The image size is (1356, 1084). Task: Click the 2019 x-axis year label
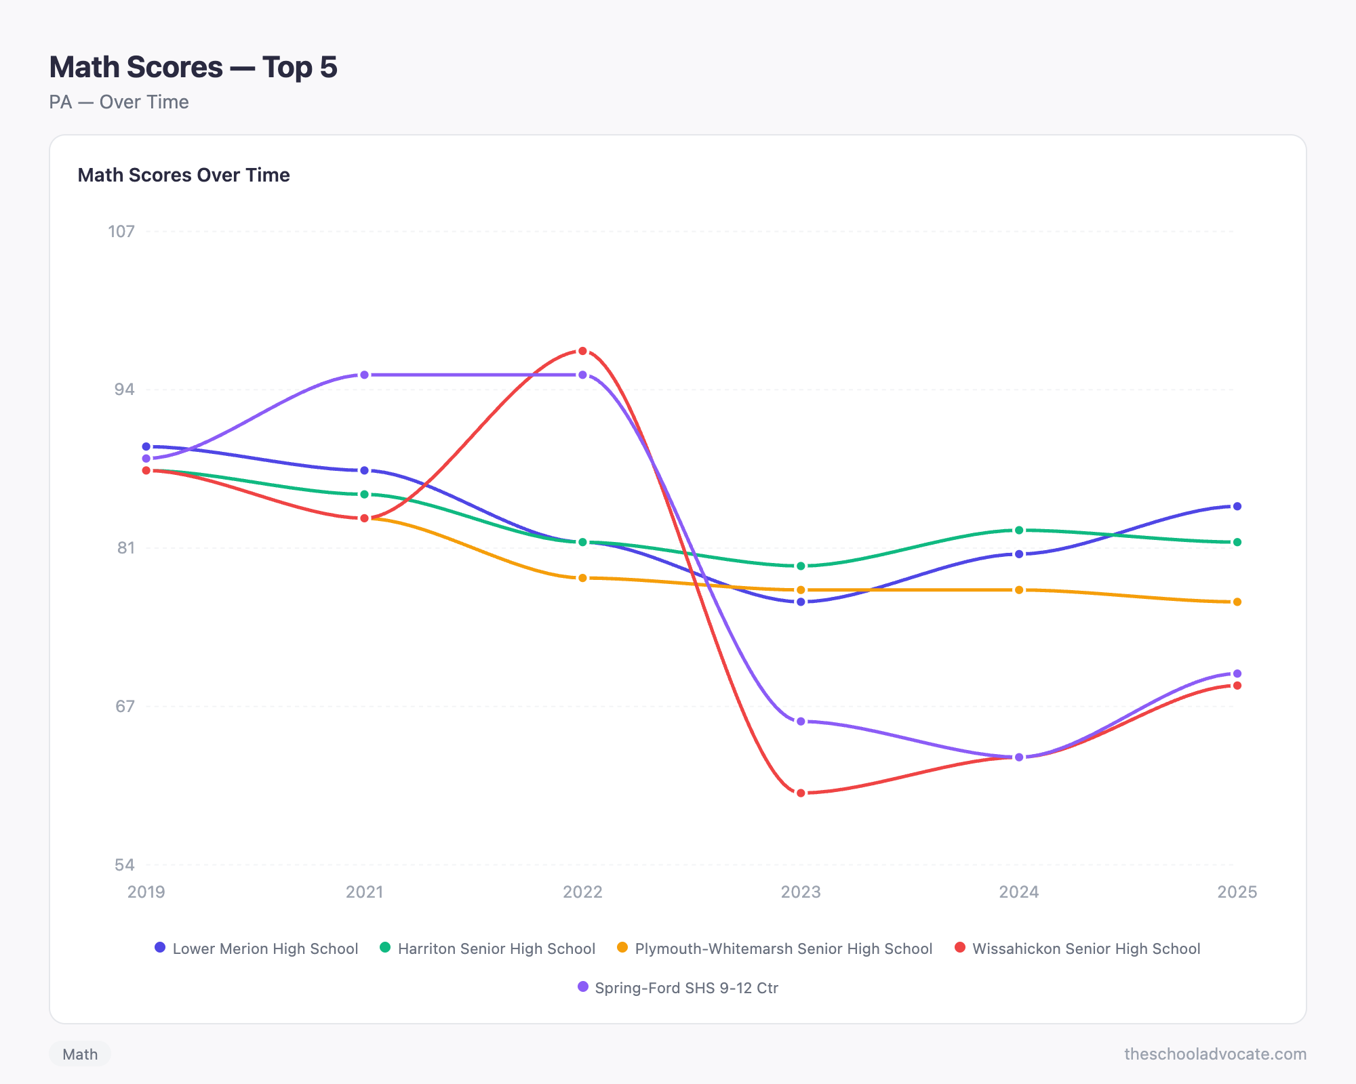pyautogui.click(x=146, y=892)
